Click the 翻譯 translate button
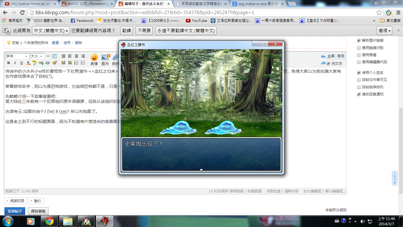 coord(127,31)
